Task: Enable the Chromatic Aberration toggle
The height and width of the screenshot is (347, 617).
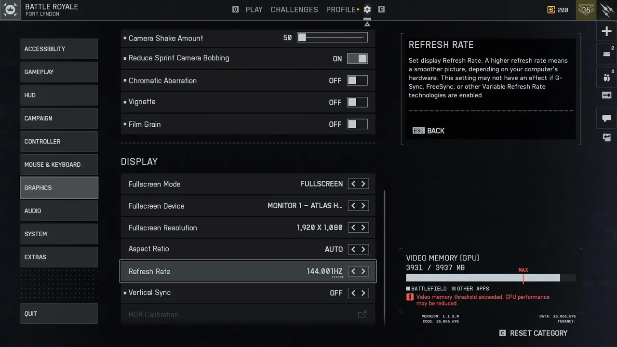Action: [x=357, y=80]
